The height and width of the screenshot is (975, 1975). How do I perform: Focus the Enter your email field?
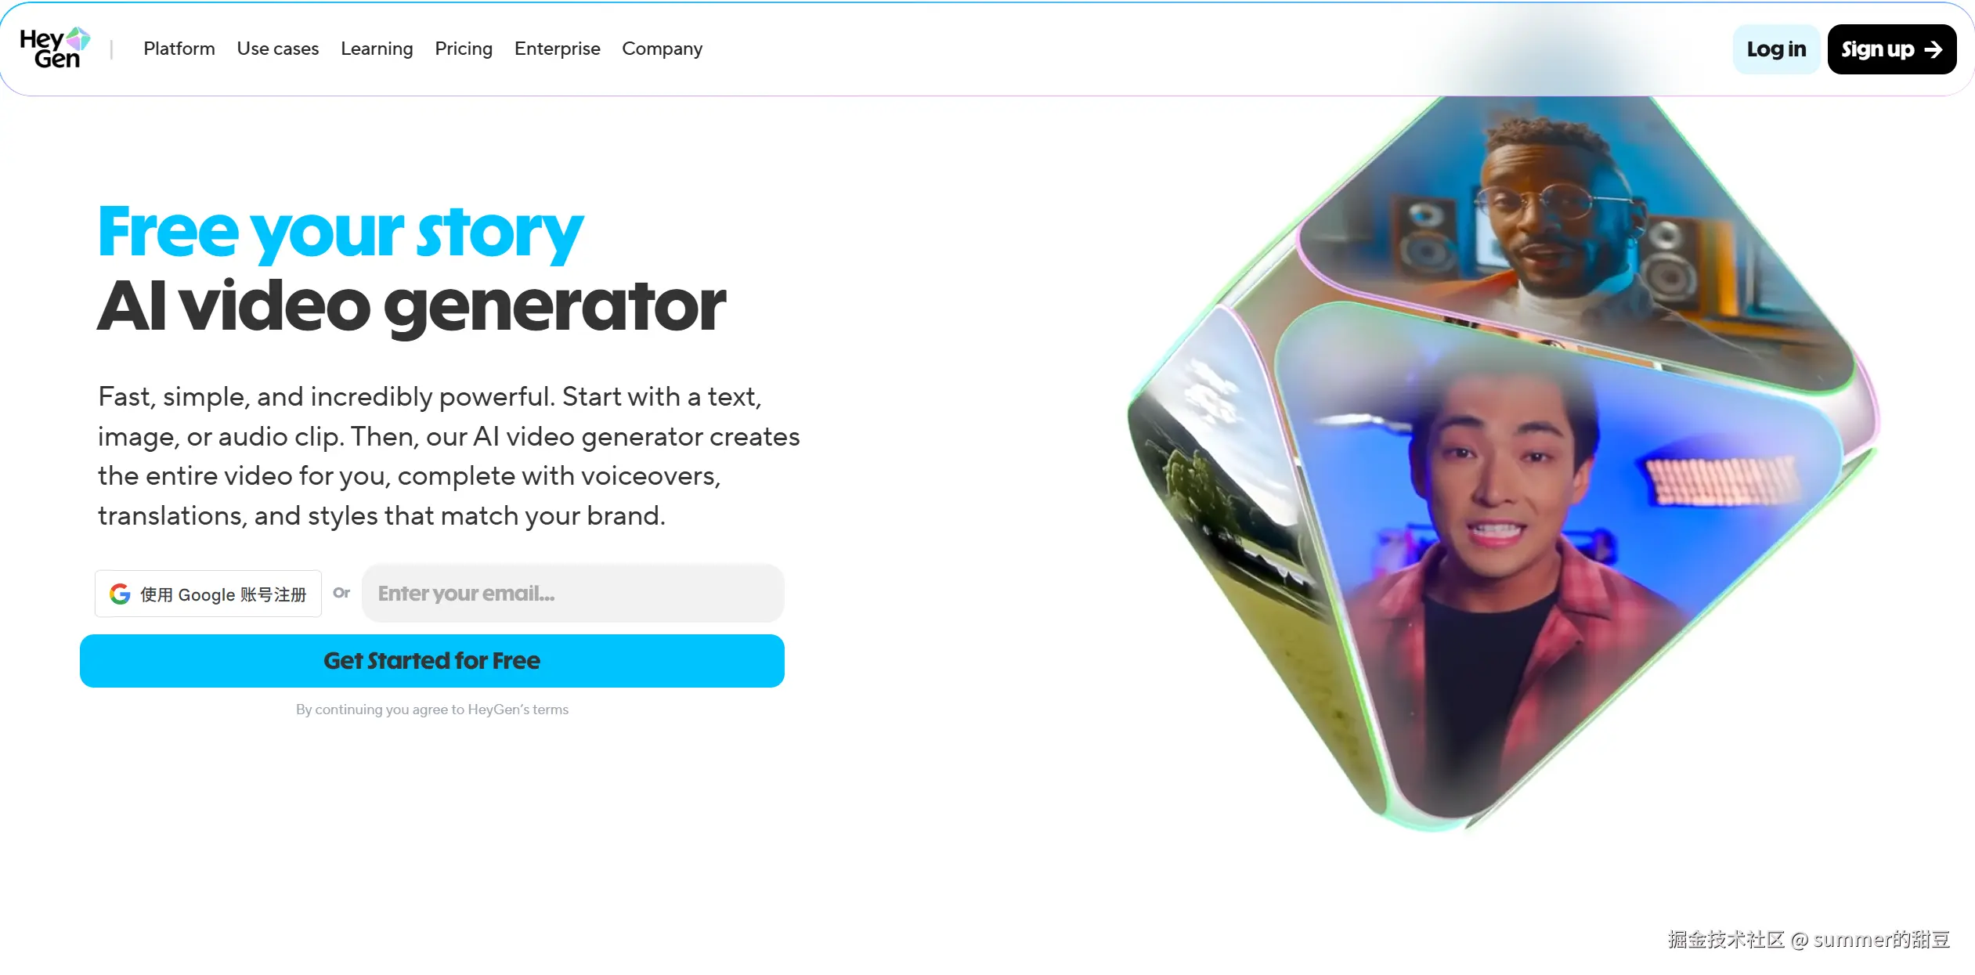[573, 593]
